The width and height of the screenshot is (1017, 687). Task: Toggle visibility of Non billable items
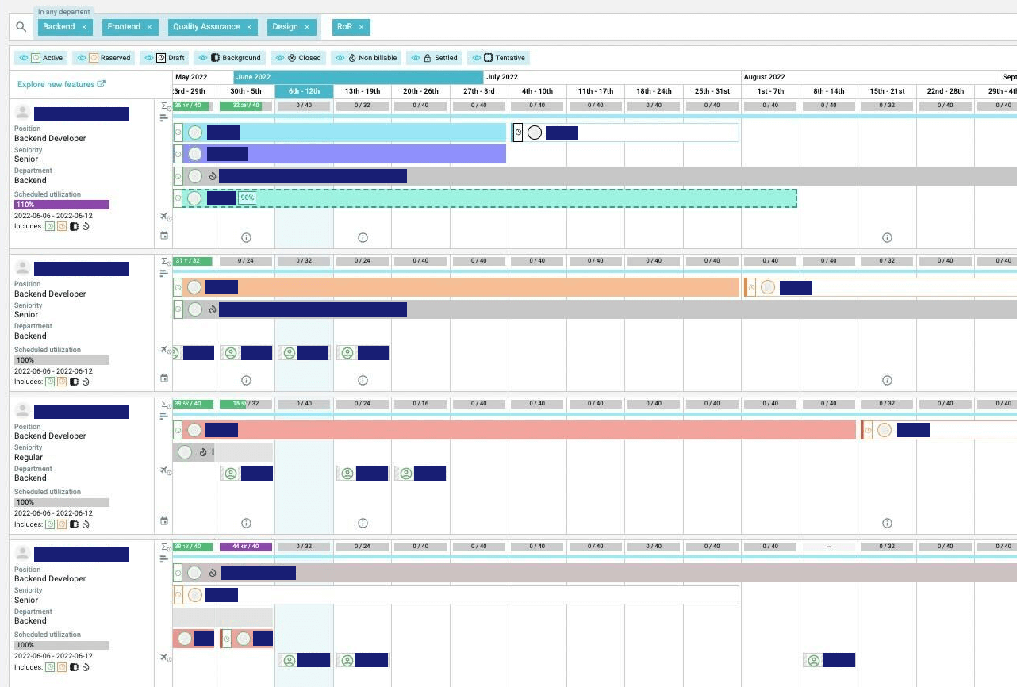coord(340,58)
